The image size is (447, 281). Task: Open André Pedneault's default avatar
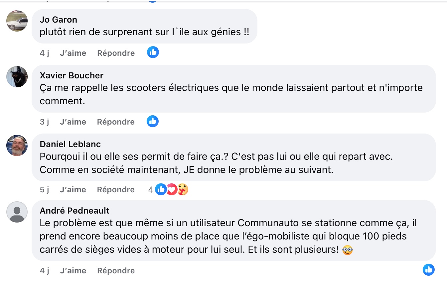click(17, 212)
